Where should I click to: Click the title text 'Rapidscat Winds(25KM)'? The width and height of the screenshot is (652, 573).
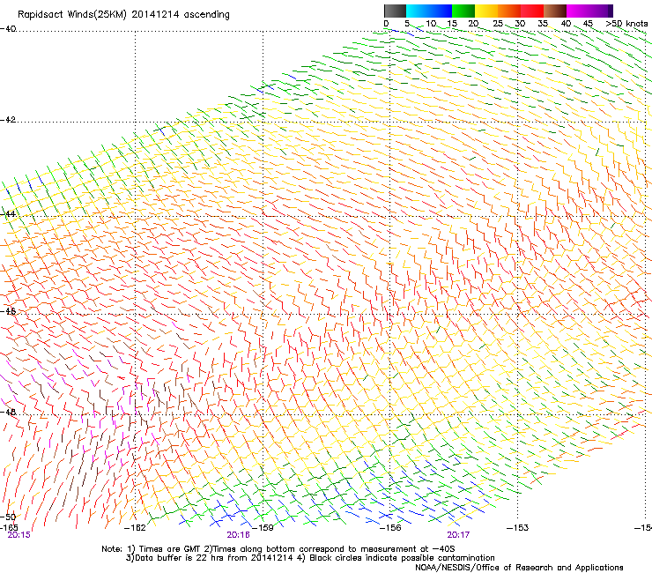(71, 15)
